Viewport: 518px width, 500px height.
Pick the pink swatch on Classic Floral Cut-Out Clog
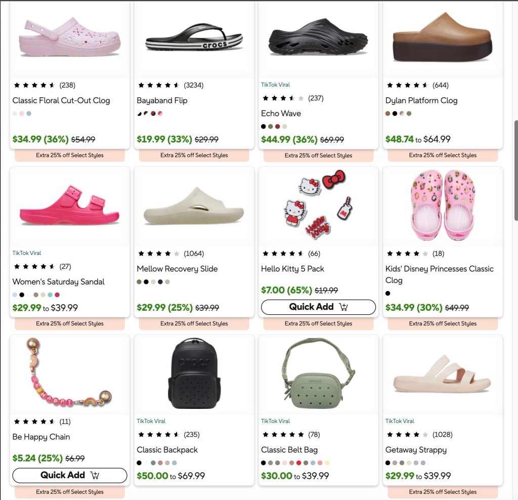click(22, 113)
